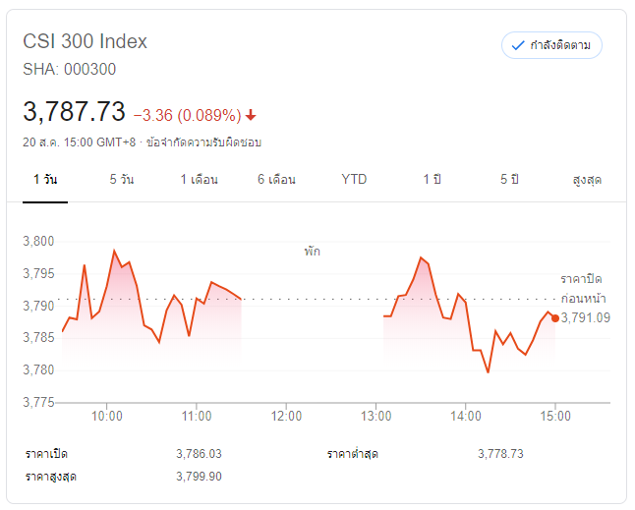Click the checkmark icon in follow button
The height and width of the screenshot is (510, 635).
click(x=518, y=45)
